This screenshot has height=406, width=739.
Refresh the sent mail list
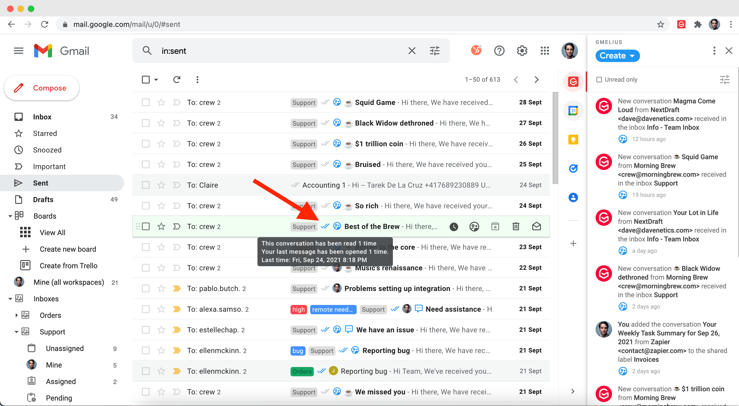point(177,80)
